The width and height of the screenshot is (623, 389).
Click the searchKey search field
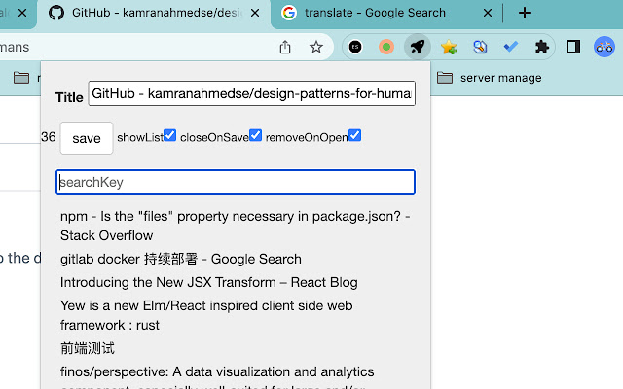(x=236, y=182)
